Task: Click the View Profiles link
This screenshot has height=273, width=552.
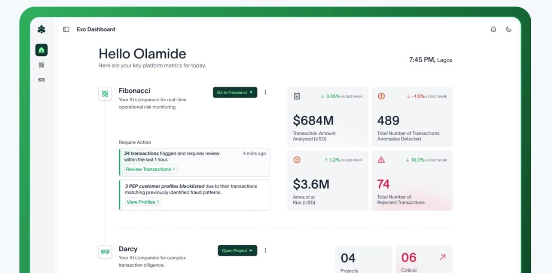Action: coord(143,202)
